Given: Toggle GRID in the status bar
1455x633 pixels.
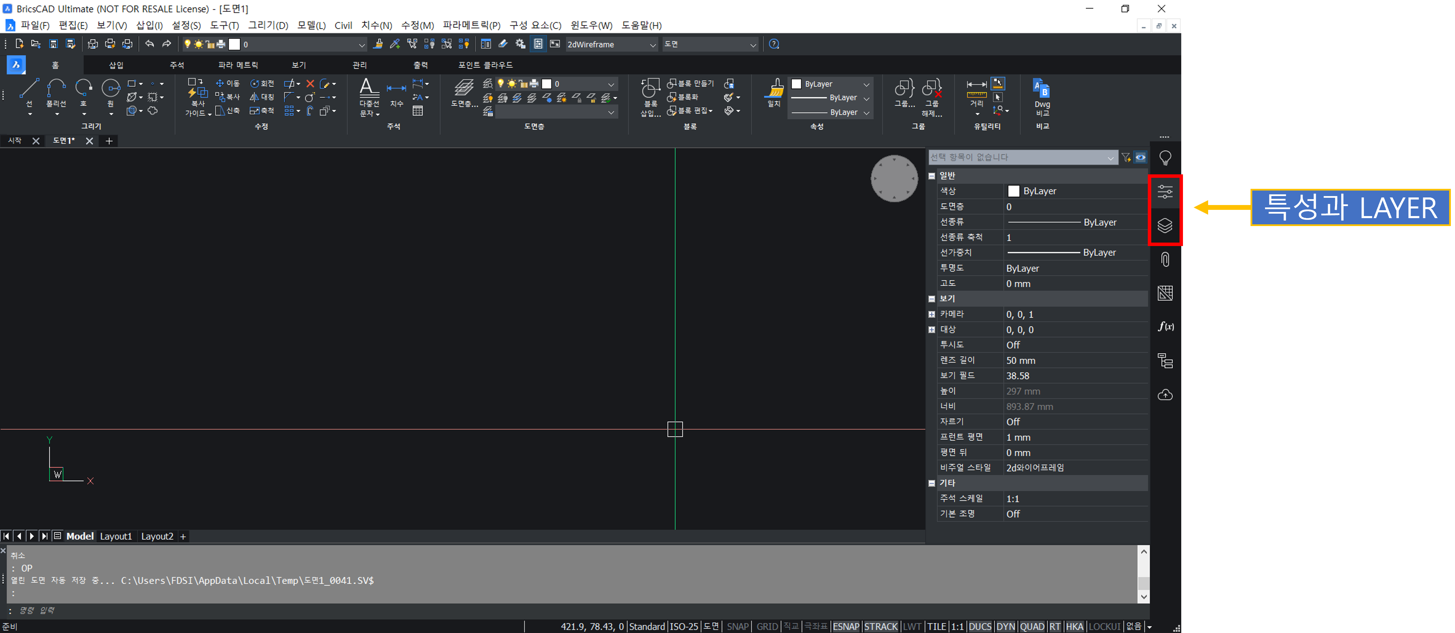Looking at the screenshot, I should (766, 626).
